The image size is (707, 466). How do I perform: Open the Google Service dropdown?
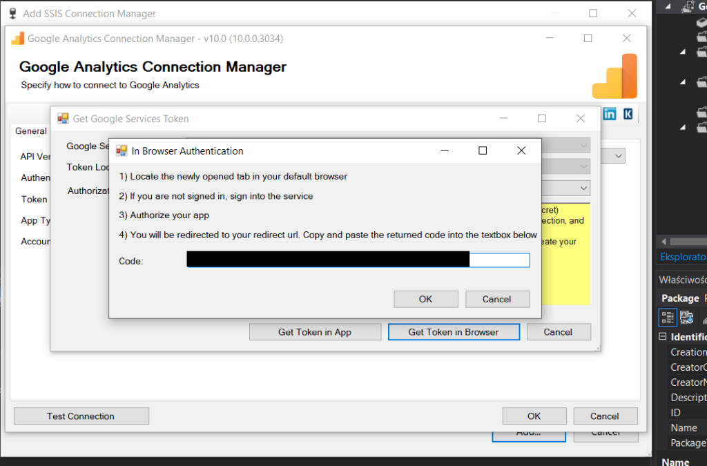tap(583, 146)
